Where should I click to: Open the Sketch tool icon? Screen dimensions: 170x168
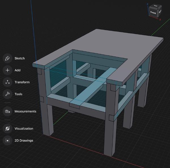tap(7, 58)
